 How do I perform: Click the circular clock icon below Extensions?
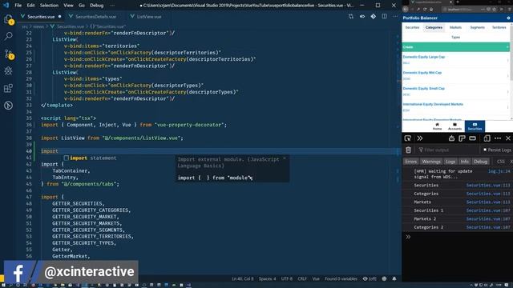9,106
